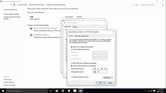Screen dimensions: 166x93
Task: Click Set up a new connection or network
Action: point(45,28)
